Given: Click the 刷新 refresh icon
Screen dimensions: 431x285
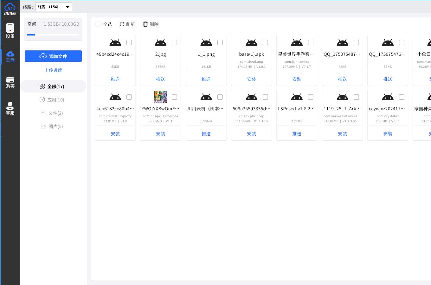Looking at the screenshot, I should [122, 24].
